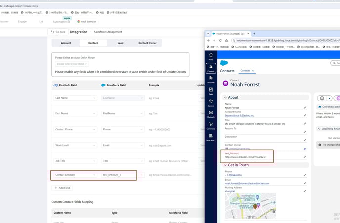Edit the Description pencil icon
340x223 pixels.
click(x=305, y=140)
